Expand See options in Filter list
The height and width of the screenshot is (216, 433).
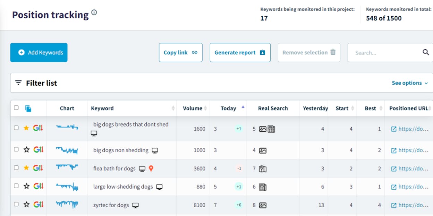point(410,83)
